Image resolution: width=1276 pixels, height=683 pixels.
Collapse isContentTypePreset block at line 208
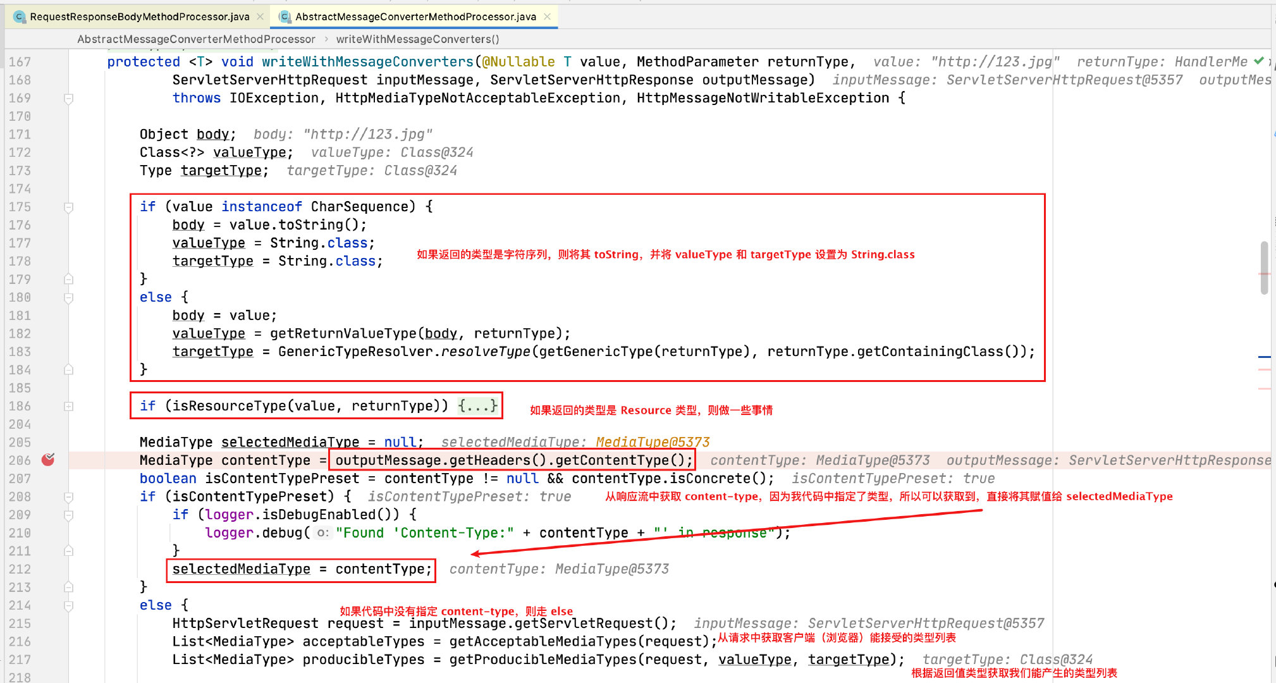(69, 498)
